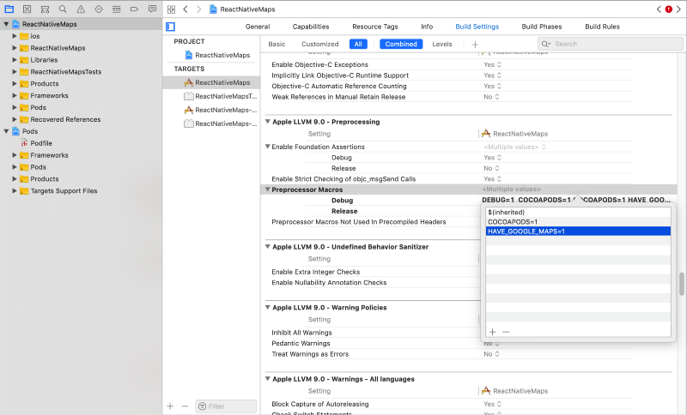Image resolution: width=687 pixels, height=415 pixels.
Task: Click plus to add a preprocessor macro
Action: [x=492, y=332]
